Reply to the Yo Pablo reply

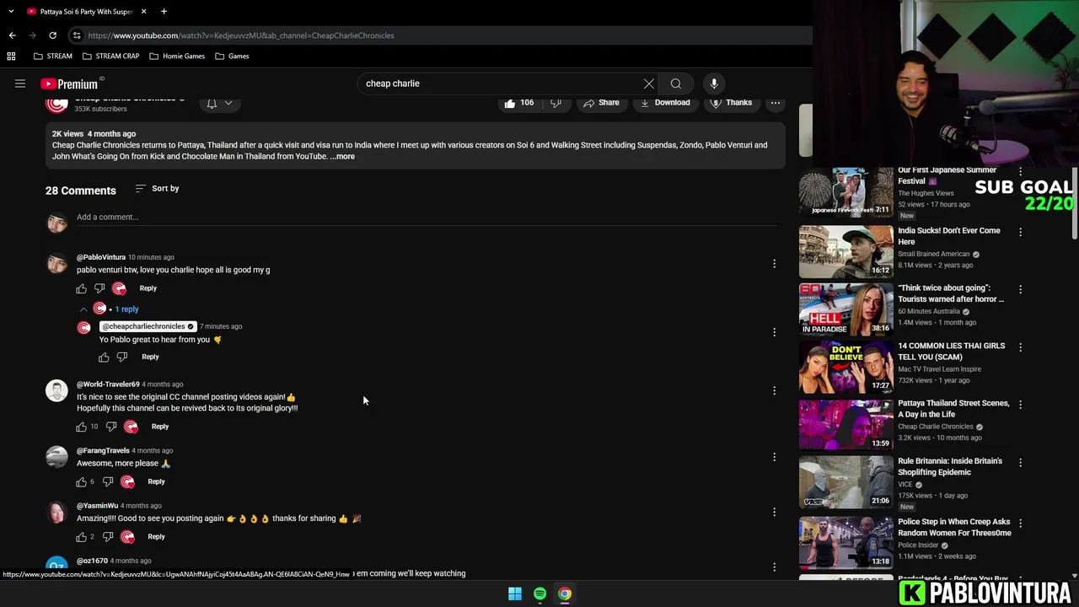pos(150,357)
